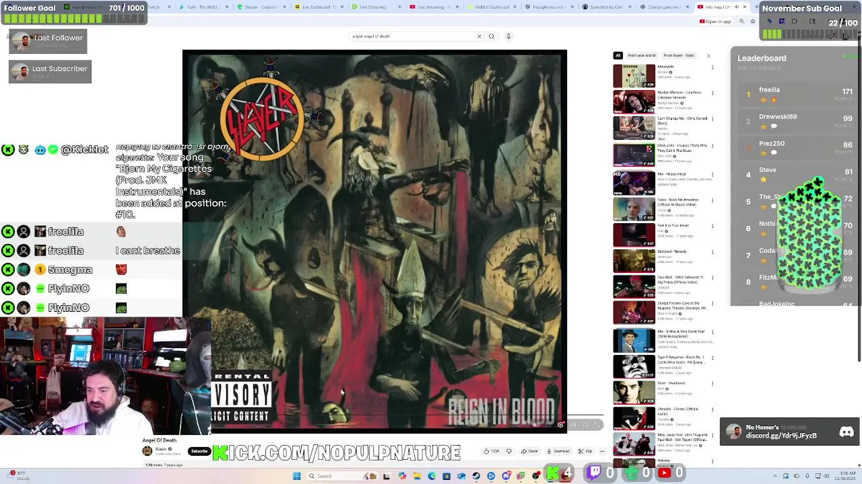The width and height of the screenshot is (862, 484).
Task: Click freelila leaderboard first place entry
Action: pos(797,95)
